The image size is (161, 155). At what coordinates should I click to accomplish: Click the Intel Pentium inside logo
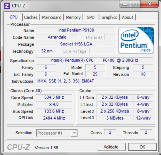[x=136, y=40]
